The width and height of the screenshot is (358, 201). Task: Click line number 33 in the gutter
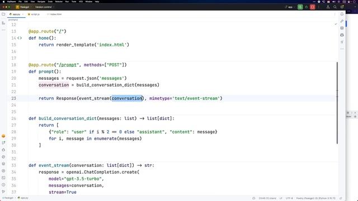coord(13,165)
